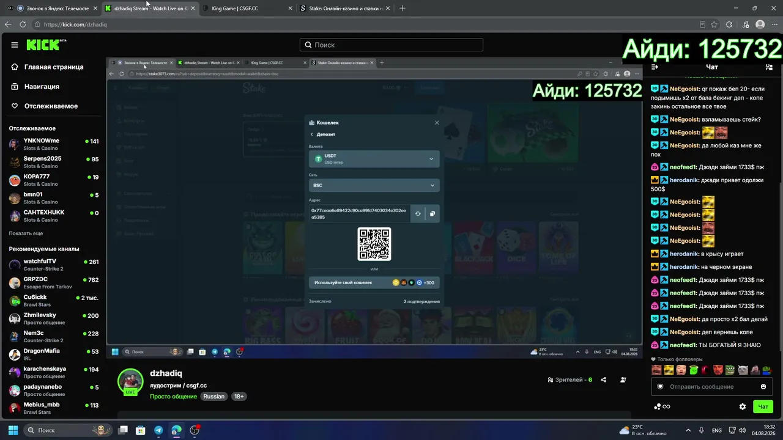Switch to the King Game CSGF.CC tab
783x440 pixels.
pyautogui.click(x=246, y=9)
